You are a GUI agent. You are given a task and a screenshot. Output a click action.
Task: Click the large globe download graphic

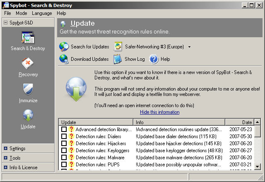point(76,89)
